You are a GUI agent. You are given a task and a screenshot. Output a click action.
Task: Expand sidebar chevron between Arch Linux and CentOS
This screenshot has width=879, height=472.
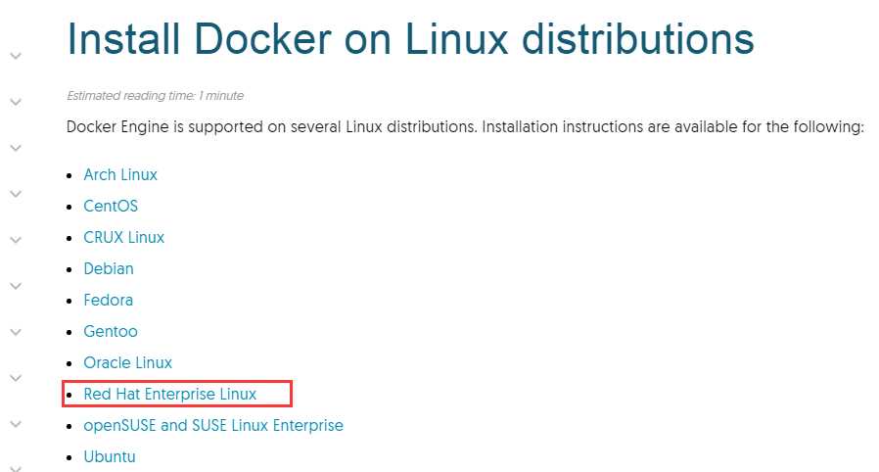pos(16,194)
